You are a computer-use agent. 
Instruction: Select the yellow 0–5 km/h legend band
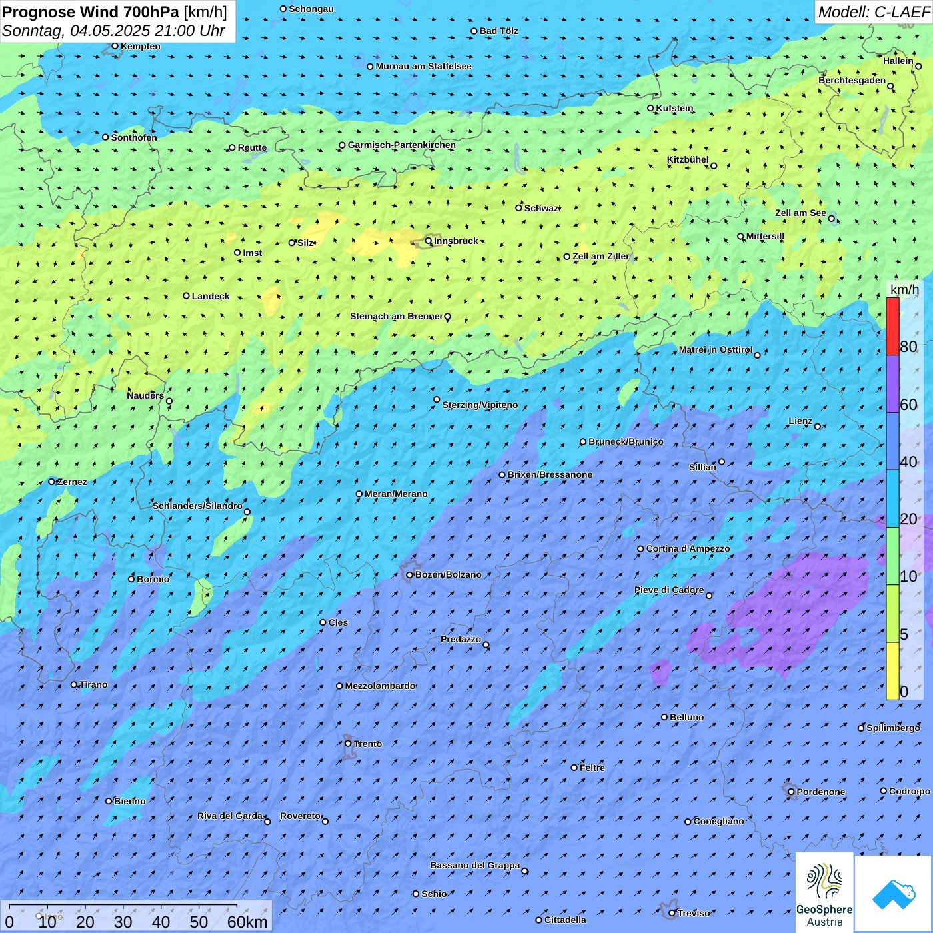point(892,671)
